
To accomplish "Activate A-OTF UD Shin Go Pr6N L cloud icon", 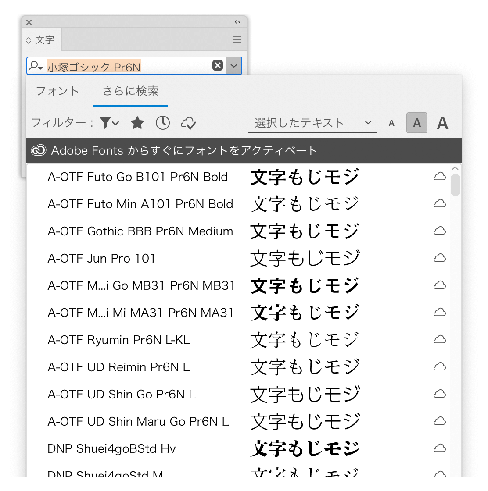I will (x=439, y=394).
